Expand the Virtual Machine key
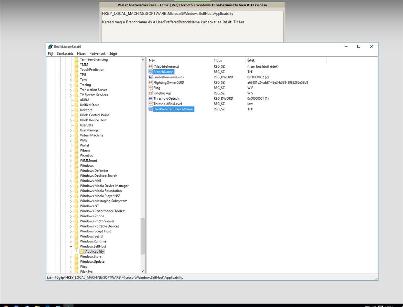403x307 pixels. 71,135
